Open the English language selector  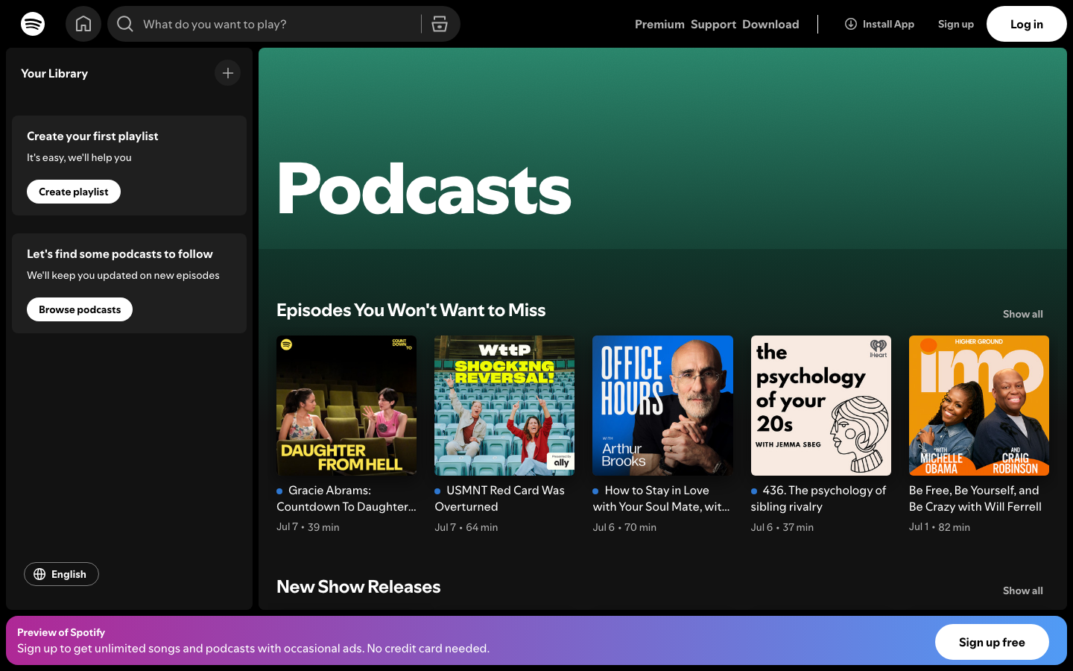pyautogui.click(x=61, y=574)
